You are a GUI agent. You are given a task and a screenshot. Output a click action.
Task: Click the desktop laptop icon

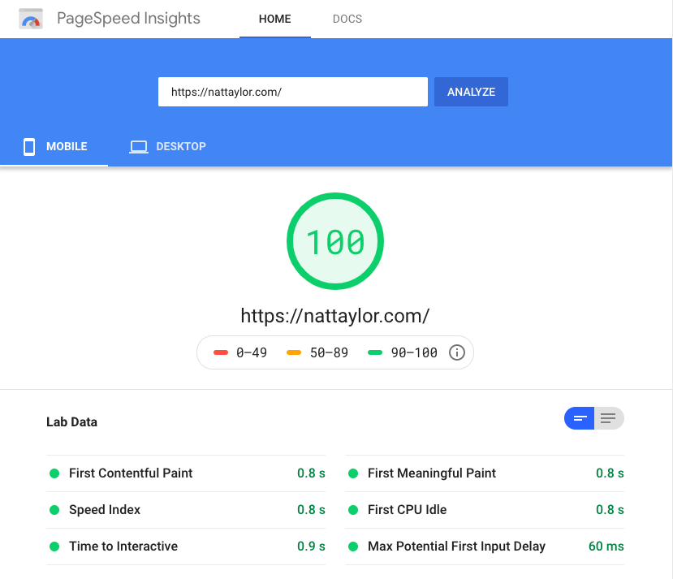139,147
